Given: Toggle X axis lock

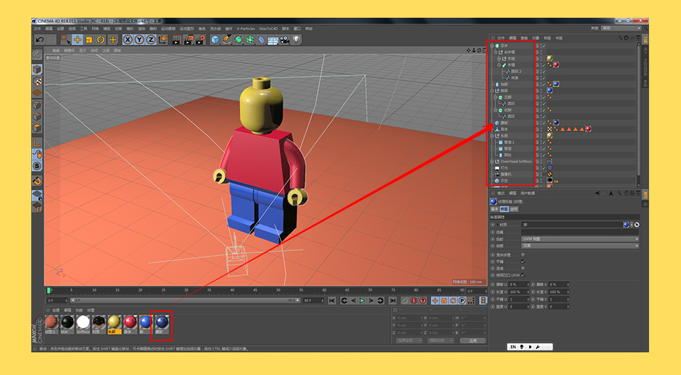Looking at the screenshot, I should point(128,40).
